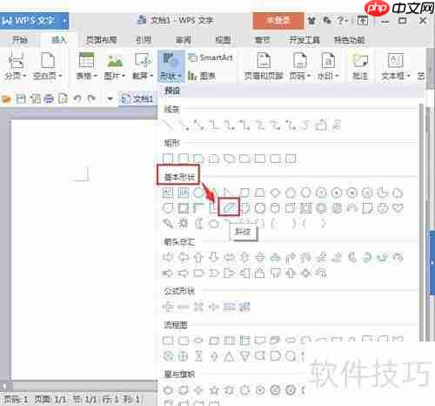Insert a 图表 chart
The width and height of the screenshot is (435, 406).
click(x=202, y=76)
